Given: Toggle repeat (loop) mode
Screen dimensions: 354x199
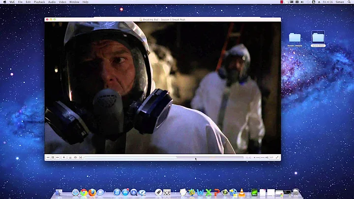Looking at the screenshot, I should pos(75,158).
